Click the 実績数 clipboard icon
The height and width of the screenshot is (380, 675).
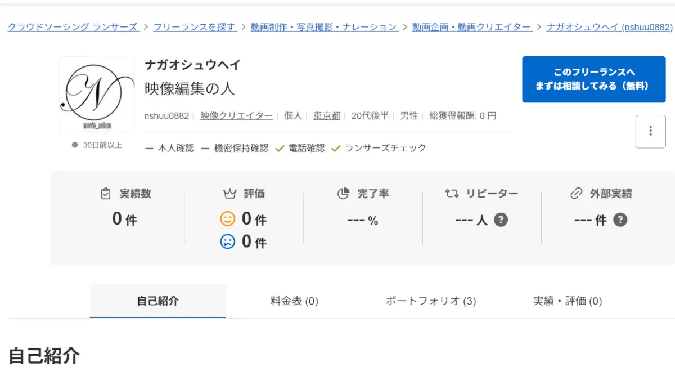(106, 194)
